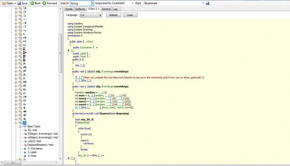Click the Label type in code
The height and width of the screenshot is (166, 290).
83,53
